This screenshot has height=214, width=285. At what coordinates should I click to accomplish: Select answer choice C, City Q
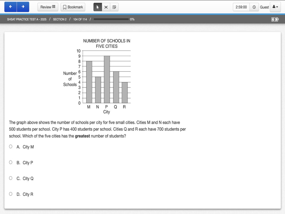[x=11, y=178]
